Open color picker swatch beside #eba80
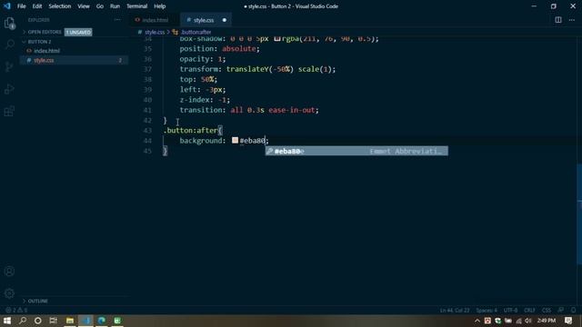582x327 pixels. pyautogui.click(x=235, y=140)
